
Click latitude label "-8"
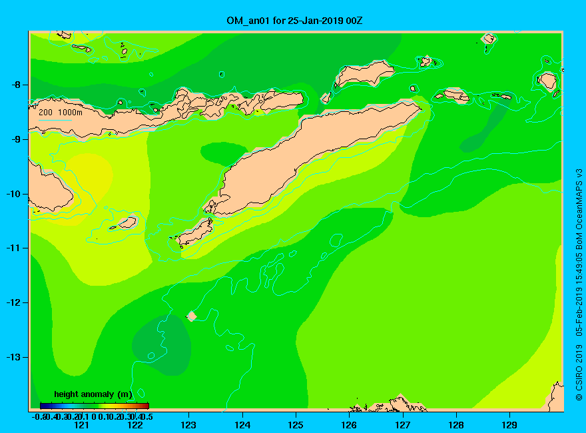[16, 85]
